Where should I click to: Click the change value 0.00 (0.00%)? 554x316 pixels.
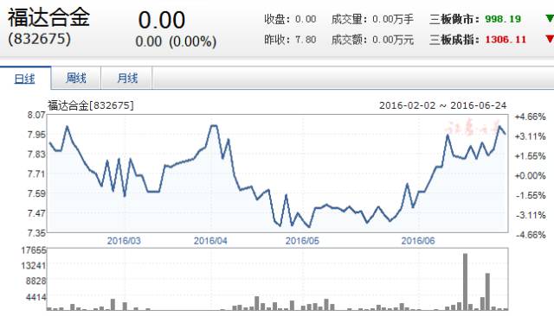click(176, 41)
